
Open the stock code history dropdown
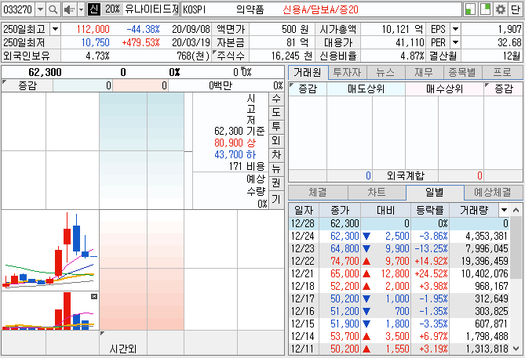(x=41, y=9)
